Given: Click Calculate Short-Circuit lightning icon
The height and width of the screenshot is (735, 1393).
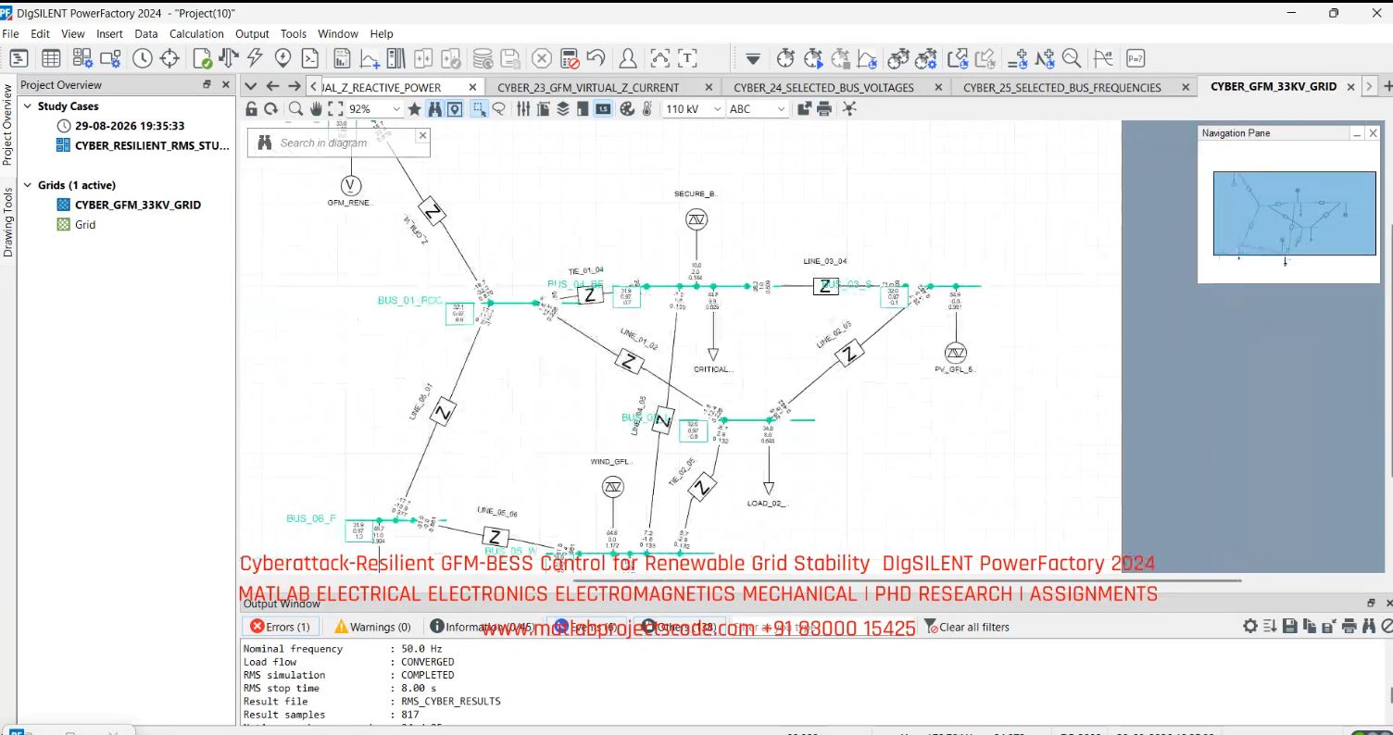Looking at the screenshot, I should click(255, 58).
